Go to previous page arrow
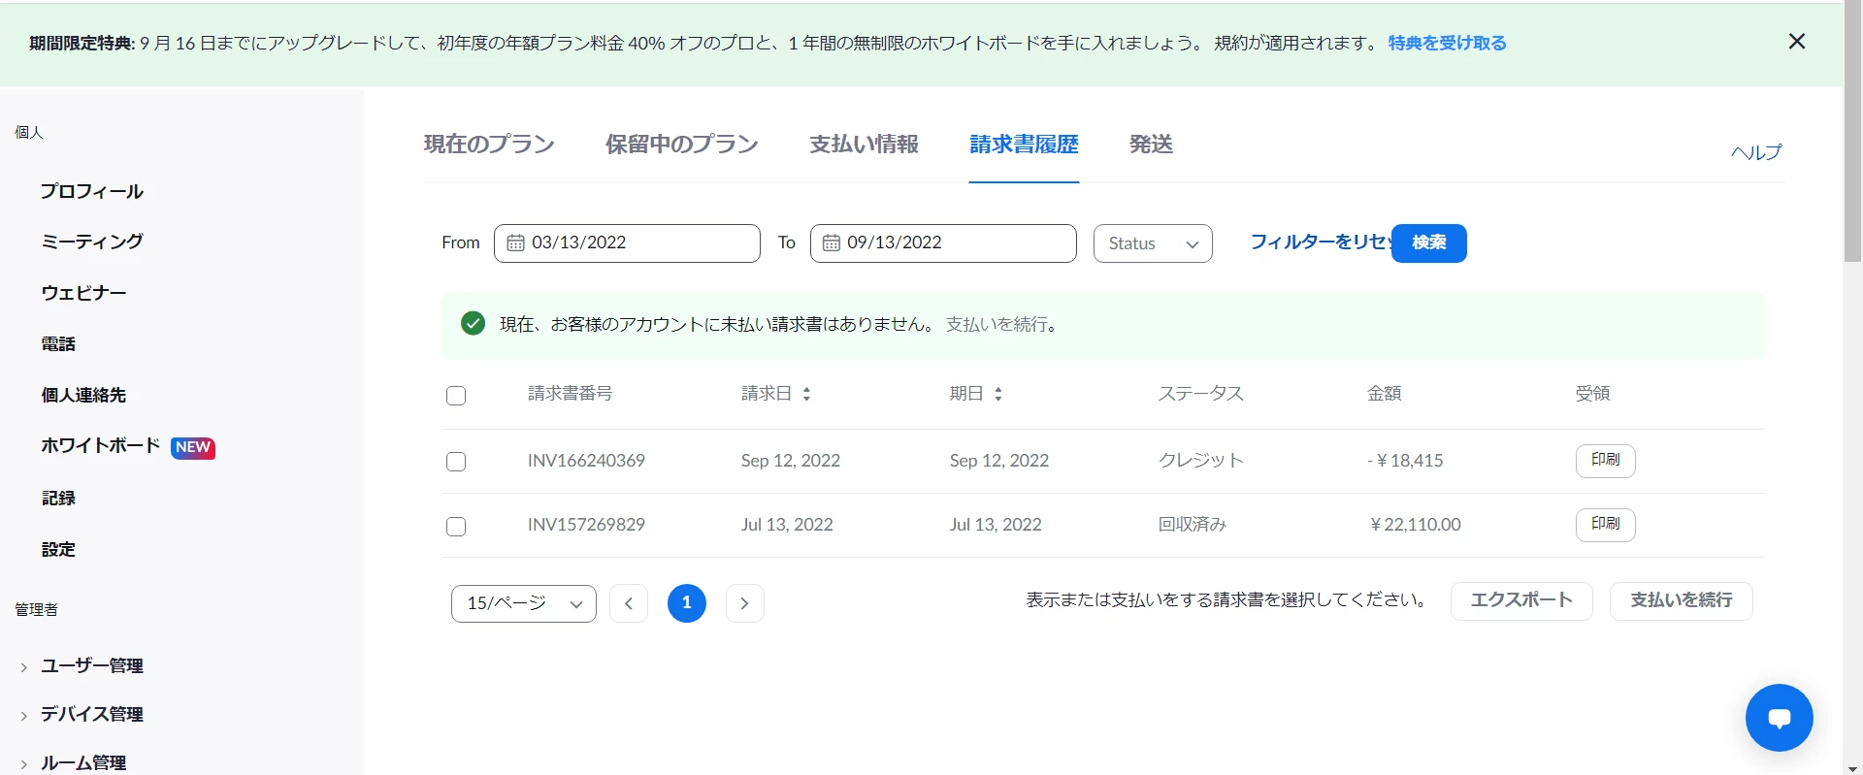 coord(629,603)
